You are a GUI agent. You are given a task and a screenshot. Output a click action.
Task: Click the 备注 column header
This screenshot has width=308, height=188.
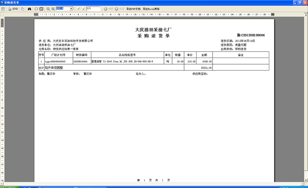click(241, 55)
